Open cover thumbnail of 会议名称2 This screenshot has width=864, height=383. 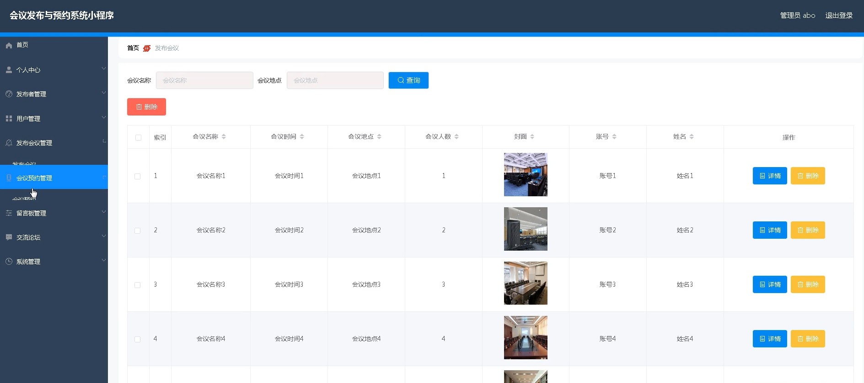click(x=526, y=229)
